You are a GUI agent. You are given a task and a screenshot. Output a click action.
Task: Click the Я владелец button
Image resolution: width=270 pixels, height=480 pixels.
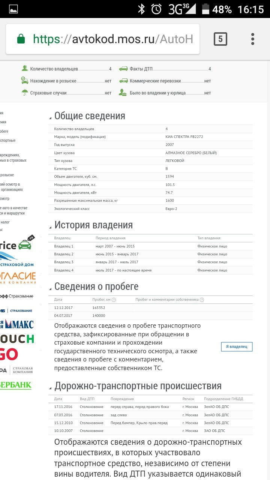click(237, 346)
